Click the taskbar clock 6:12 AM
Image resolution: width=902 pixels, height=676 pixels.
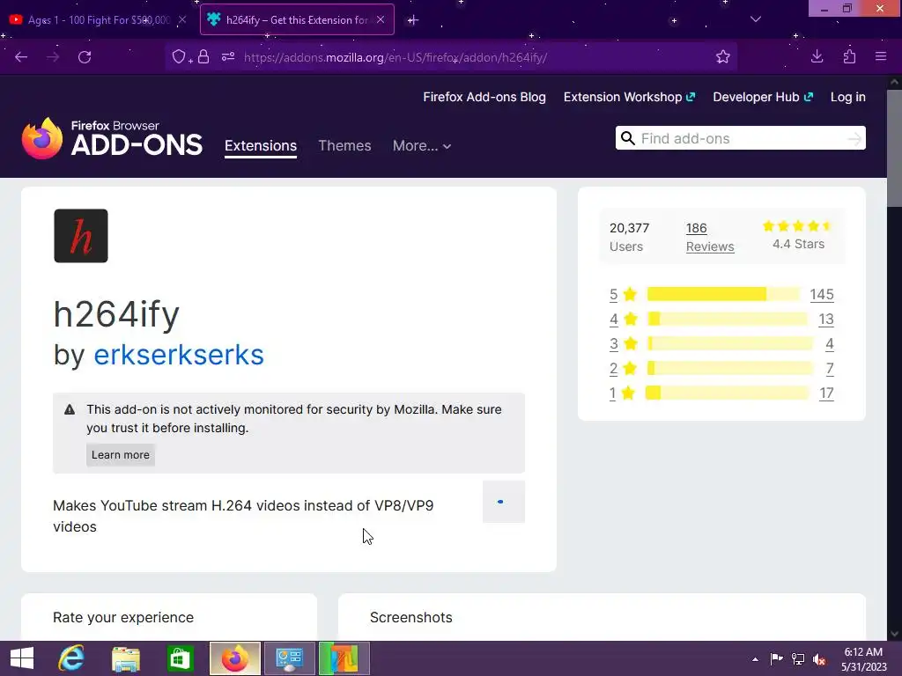point(863,652)
